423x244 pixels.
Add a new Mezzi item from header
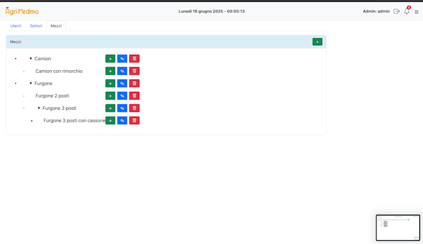pyautogui.click(x=317, y=42)
